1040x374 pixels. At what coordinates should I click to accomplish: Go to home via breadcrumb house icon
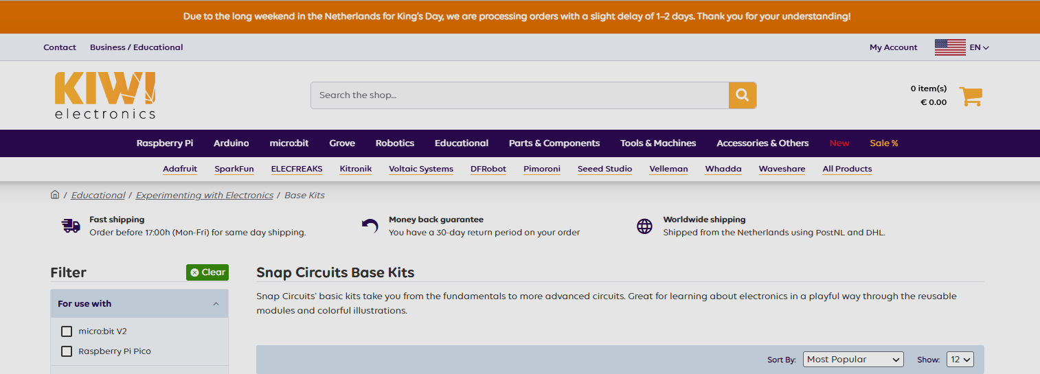tap(55, 195)
